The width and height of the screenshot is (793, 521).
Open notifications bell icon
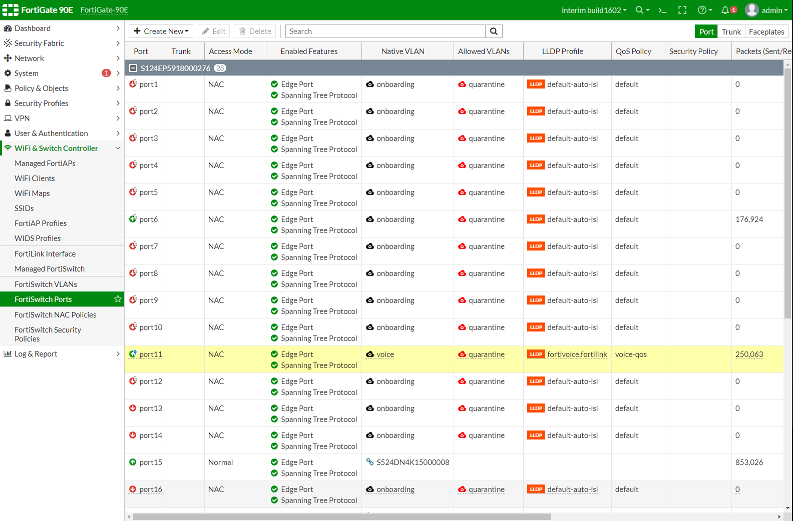[725, 10]
